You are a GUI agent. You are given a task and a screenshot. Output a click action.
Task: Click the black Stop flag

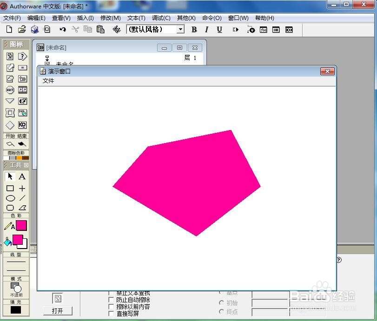(x=22, y=144)
